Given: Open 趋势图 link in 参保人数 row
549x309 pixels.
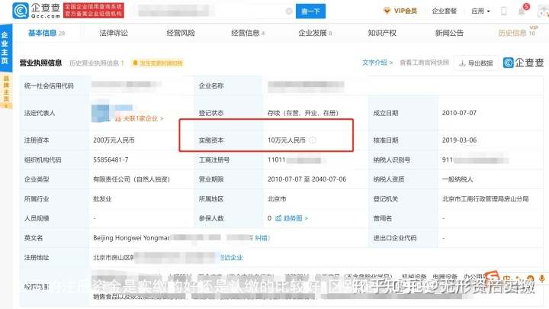Looking at the screenshot, I should [291, 218].
